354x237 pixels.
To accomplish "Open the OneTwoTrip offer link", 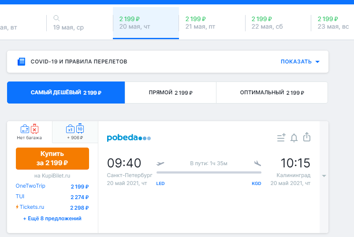I will point(30,186).
